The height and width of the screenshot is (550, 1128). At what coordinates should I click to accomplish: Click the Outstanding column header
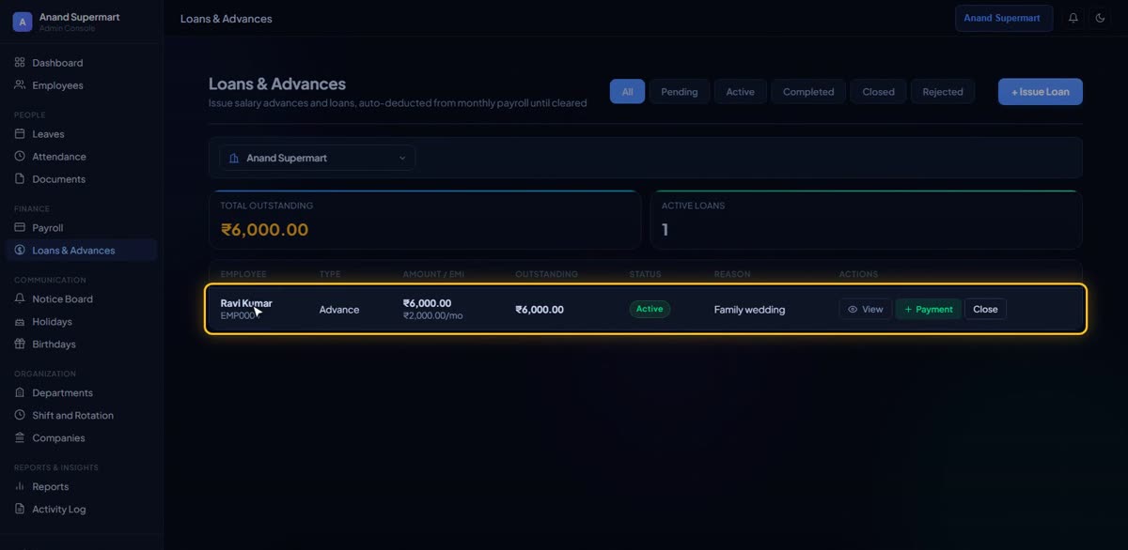coord(546,274)
